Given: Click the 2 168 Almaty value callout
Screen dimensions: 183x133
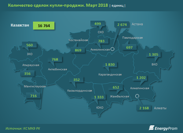Looking at the screenshot, I should (x=144, y=108).
